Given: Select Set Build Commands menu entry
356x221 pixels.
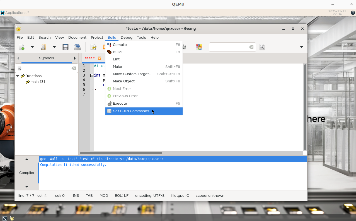Looking at the screenshot, I should click(x=131, y=111).
